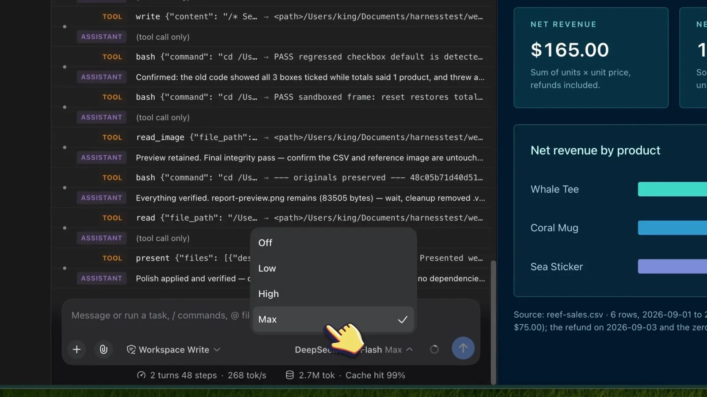Screen dimensions: 707x397
Task: Click the loading spinner icon
Action: (434, 349)
